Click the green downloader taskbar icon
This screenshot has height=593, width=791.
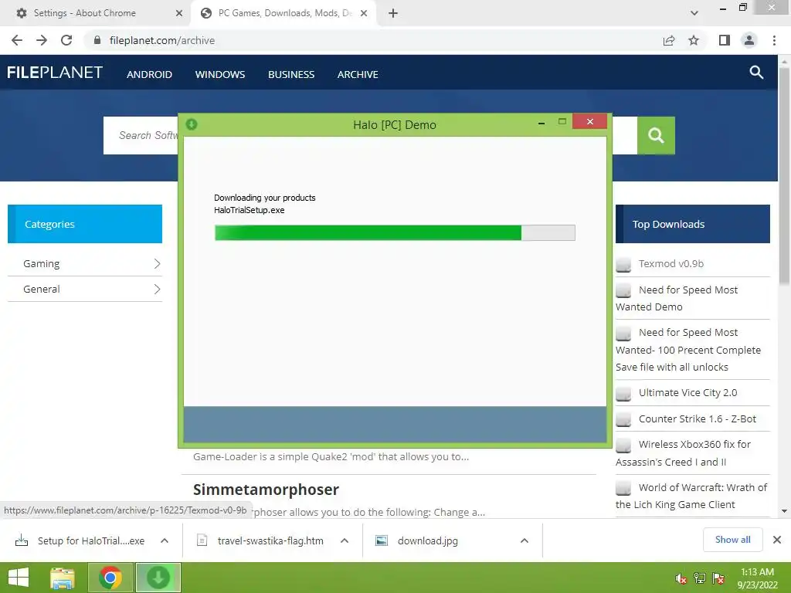(158, 578)
